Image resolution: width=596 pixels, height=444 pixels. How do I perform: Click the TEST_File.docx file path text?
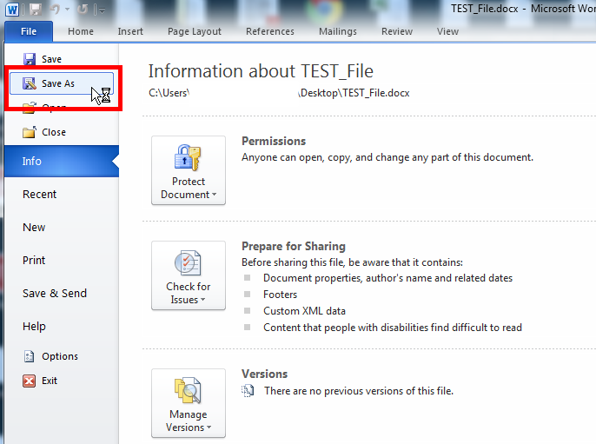pos(278,93)
